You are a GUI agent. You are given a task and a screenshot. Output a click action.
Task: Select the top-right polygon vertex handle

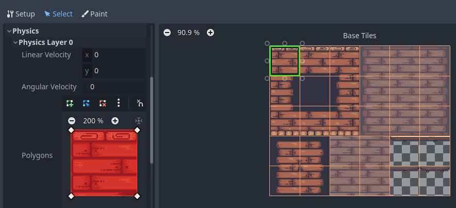pos(137,130)
